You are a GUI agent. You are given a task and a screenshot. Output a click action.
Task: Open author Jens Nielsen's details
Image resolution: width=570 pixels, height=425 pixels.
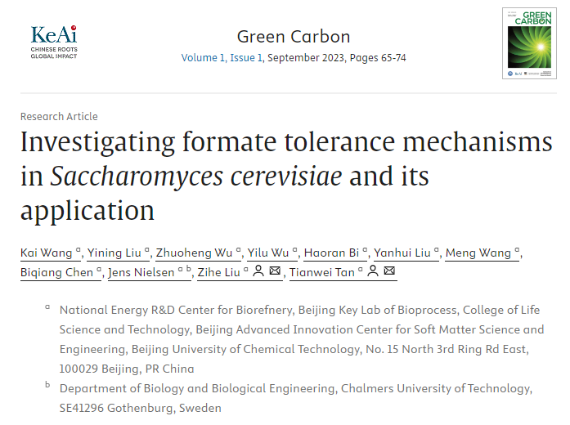tap(141, 272)
